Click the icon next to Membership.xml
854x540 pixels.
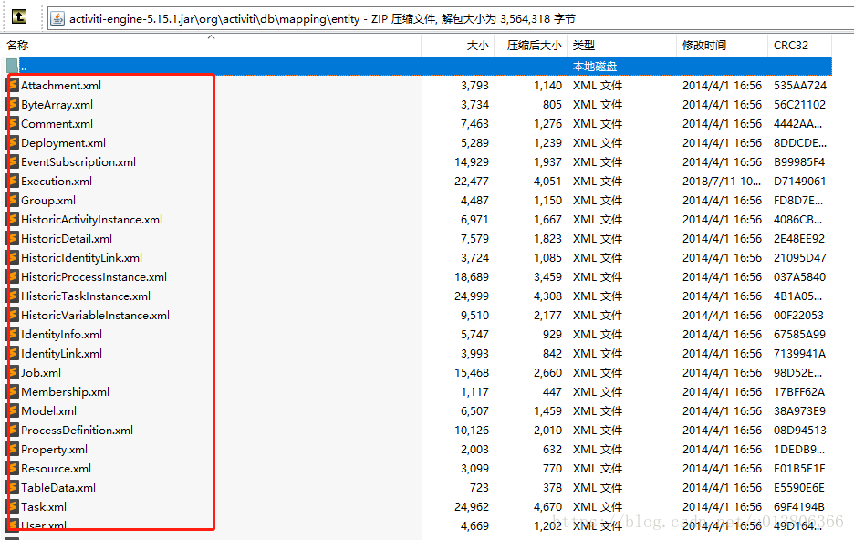12,392
